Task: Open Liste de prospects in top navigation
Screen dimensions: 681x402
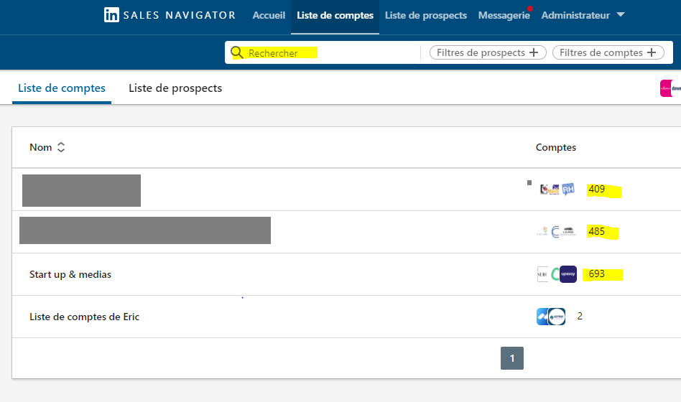Action: tap(425, 15)
